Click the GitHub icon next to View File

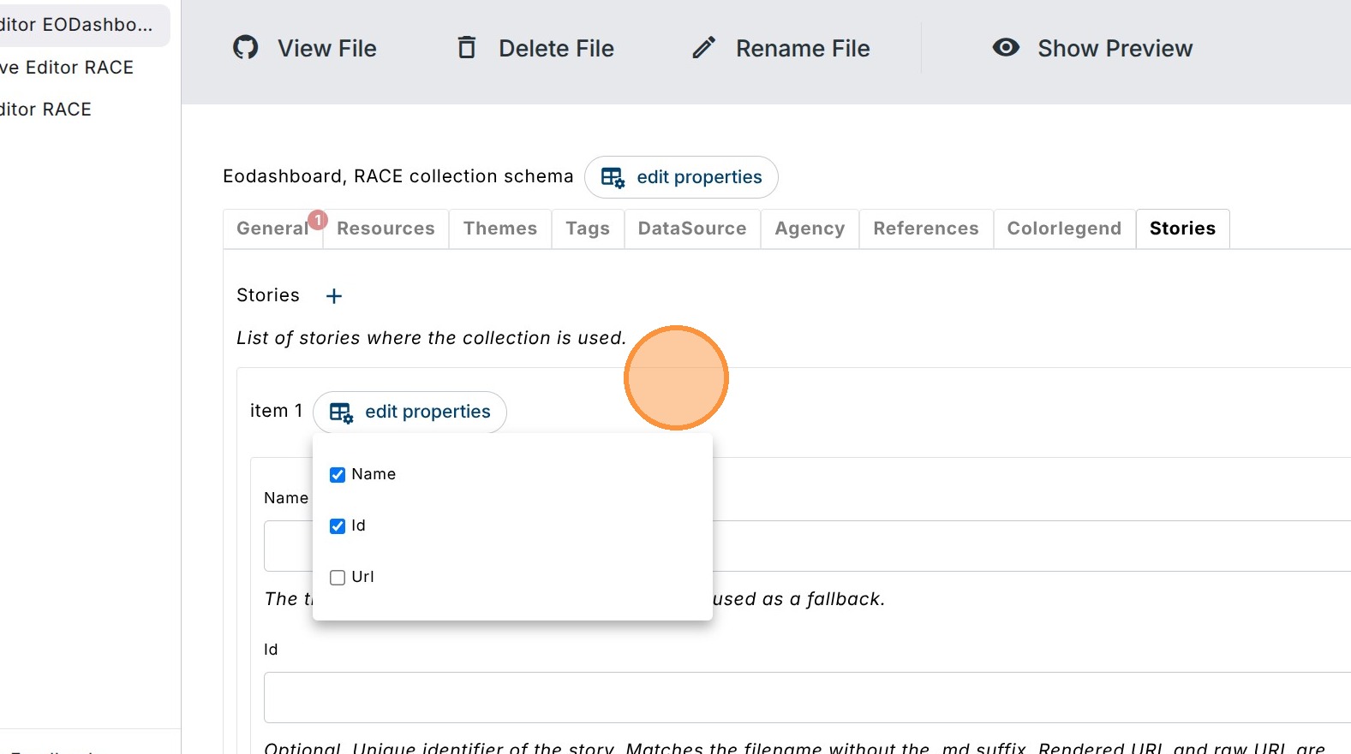(246, 47)
